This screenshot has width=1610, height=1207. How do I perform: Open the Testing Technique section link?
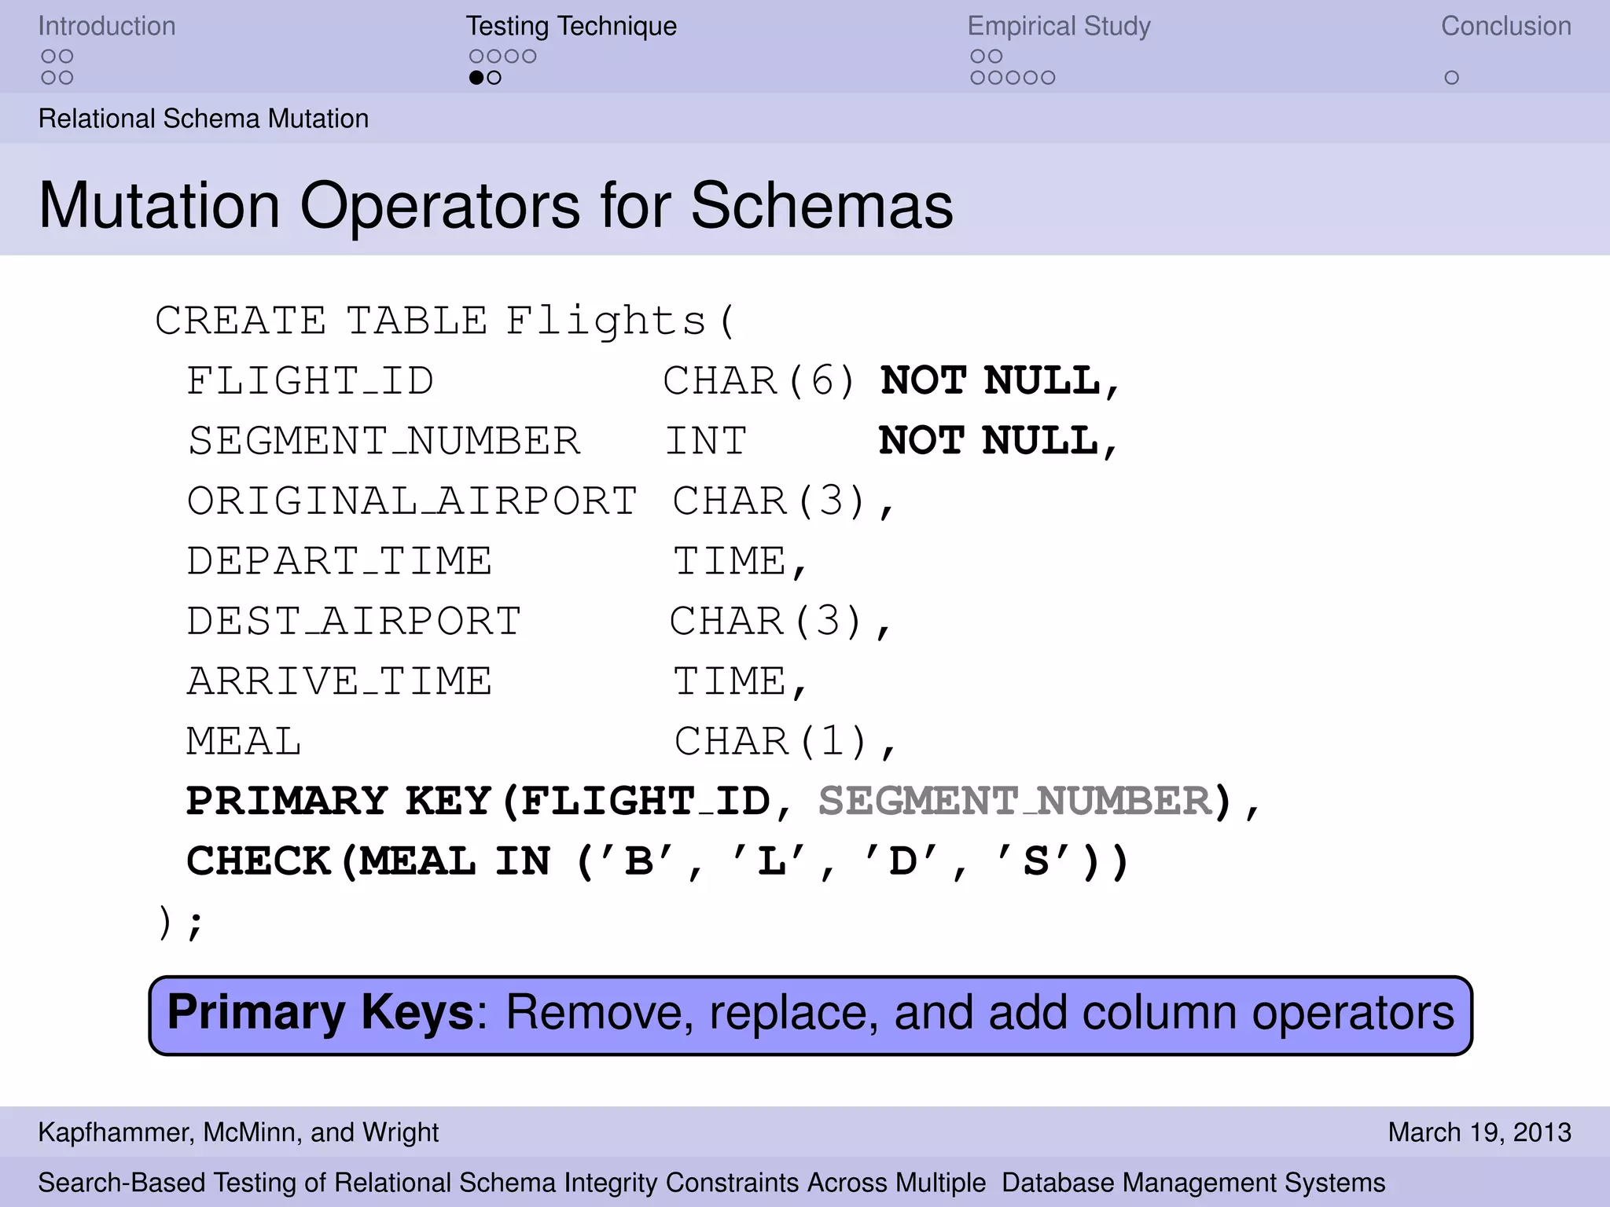[571, 26]
